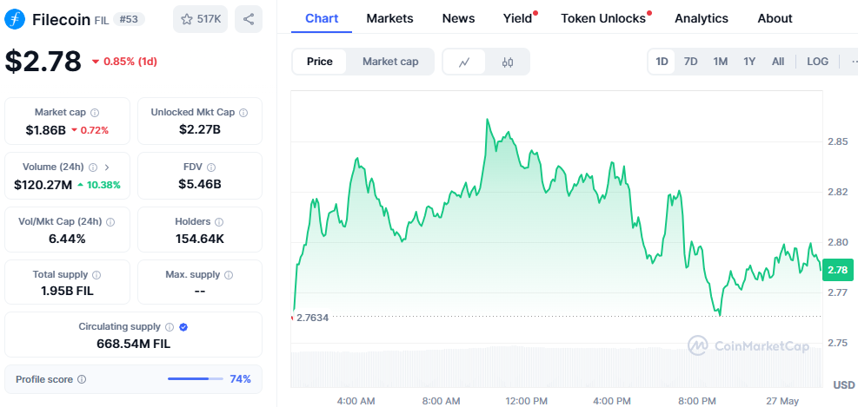Open info icon beside Circulating supply
Viewport: 858px width, 407px height.
pos(170,326)
